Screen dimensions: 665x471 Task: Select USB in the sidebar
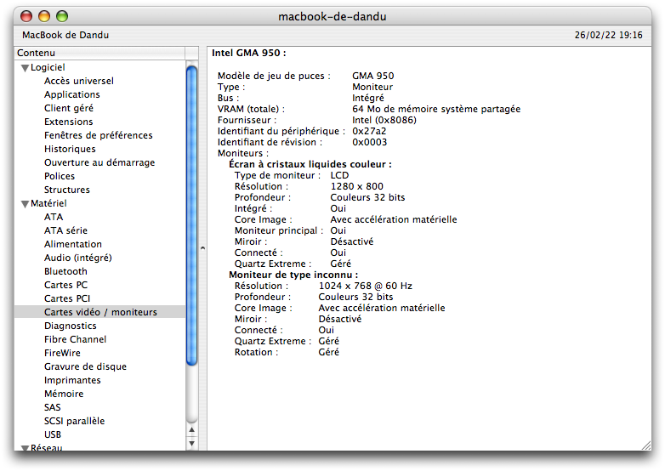pyautogui.click(x=53, y=434)
